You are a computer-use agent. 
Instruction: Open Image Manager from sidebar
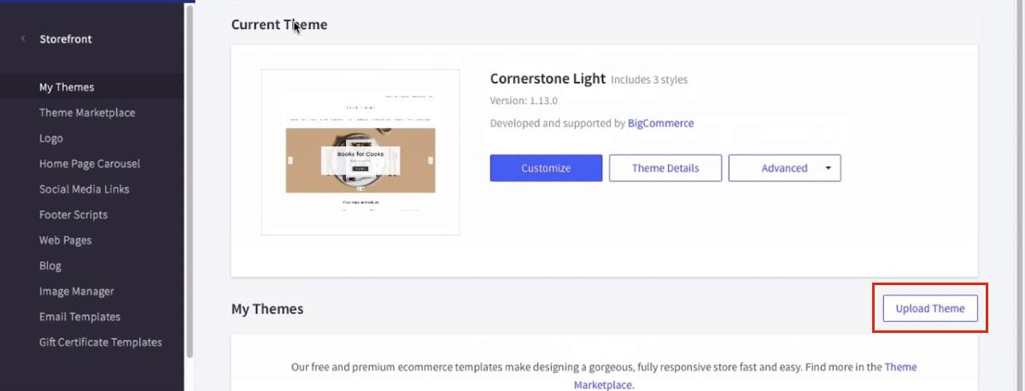point(77,291)
